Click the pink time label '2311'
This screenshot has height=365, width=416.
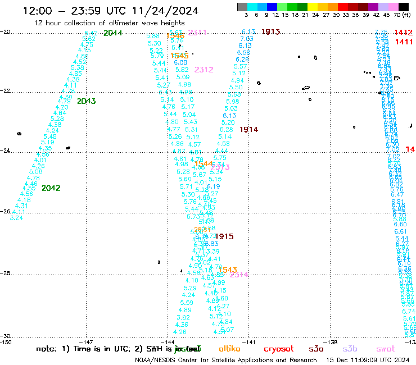[x=197, y=33]
